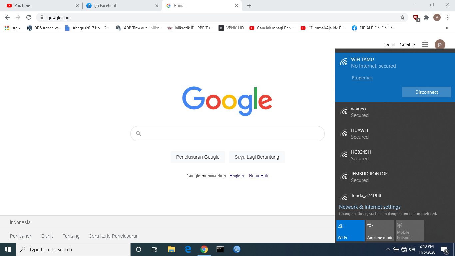Screen dimensions: 455x256
Task: Open Chrome's three-dot menu
Action: tap(448, 17)
